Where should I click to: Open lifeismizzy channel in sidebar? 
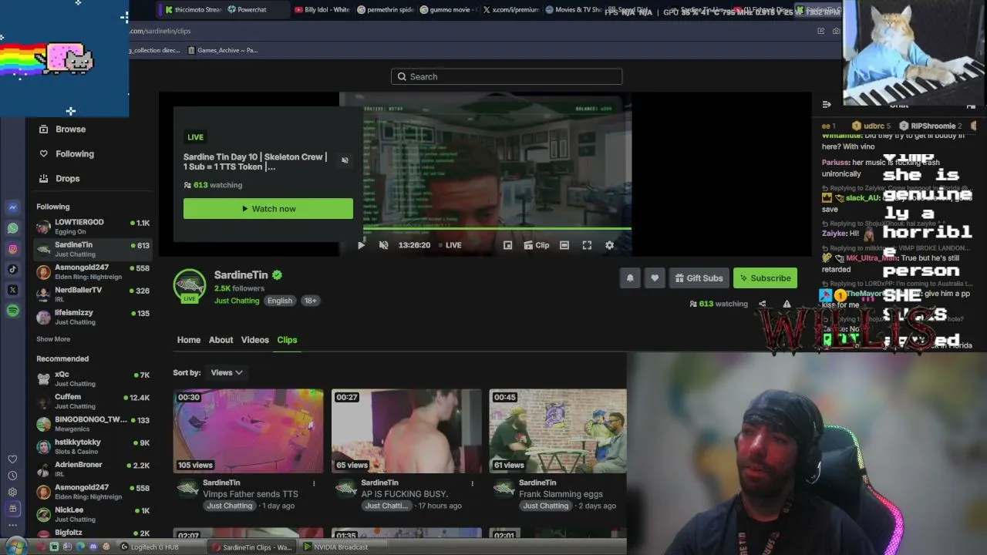point(93,317)
